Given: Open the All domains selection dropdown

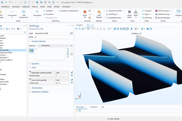Looking at the screenshot, I should [x=55, y=45].
